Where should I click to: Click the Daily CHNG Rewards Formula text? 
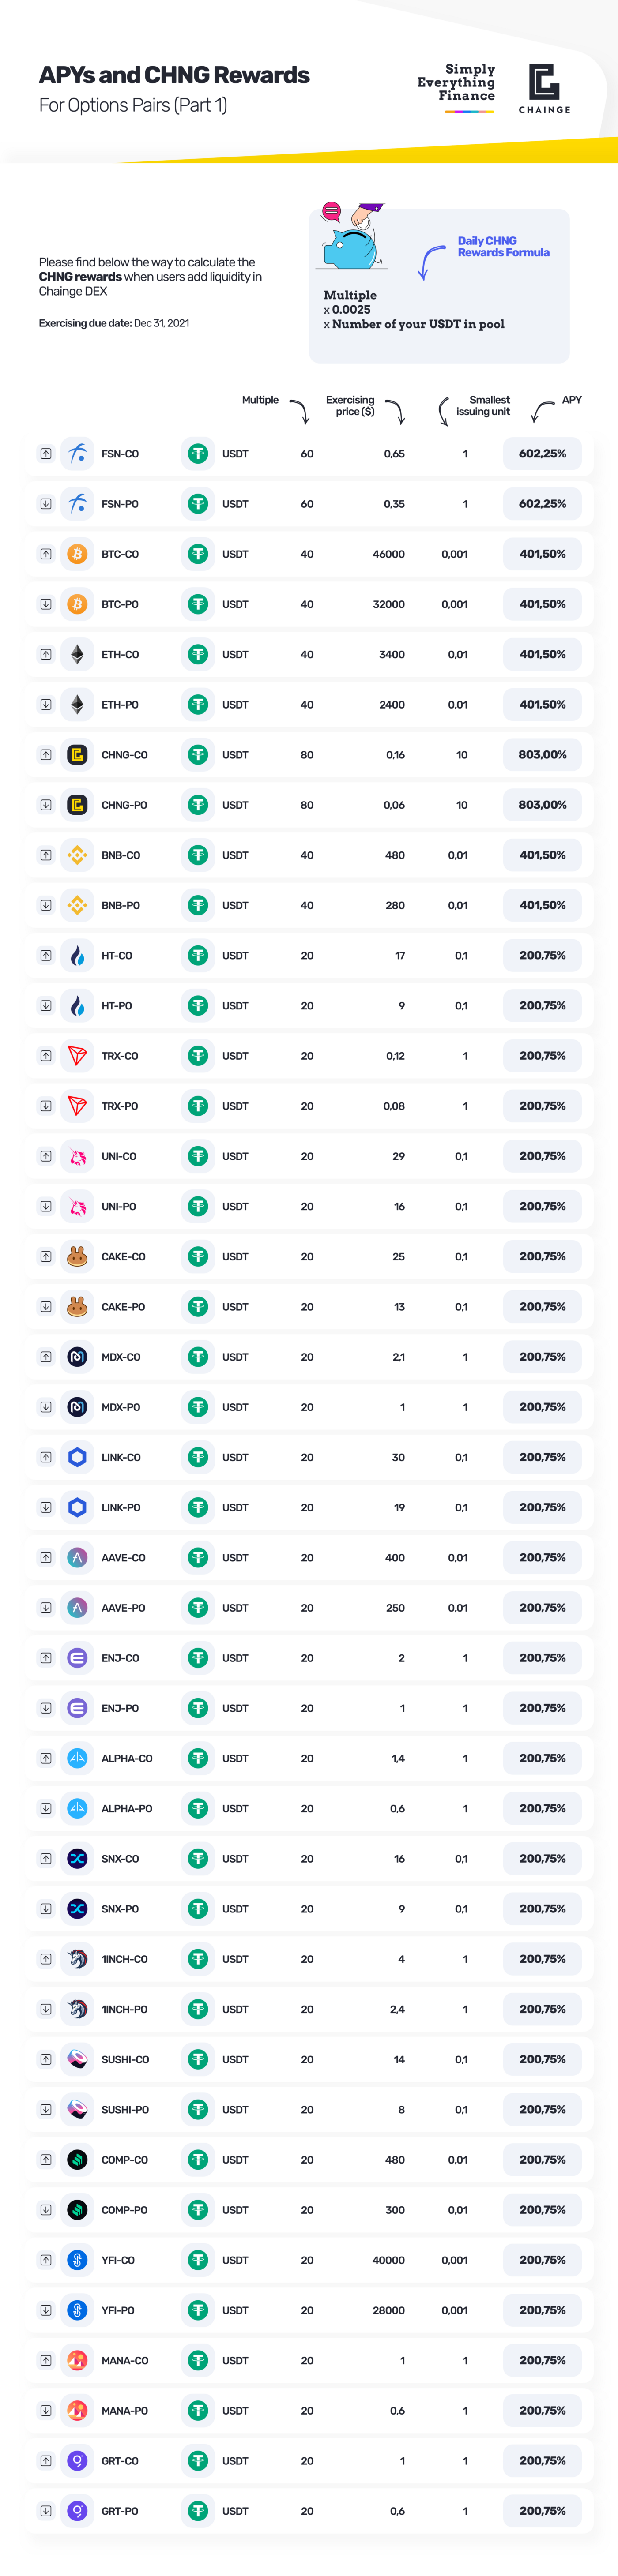[x=503, y=247]
